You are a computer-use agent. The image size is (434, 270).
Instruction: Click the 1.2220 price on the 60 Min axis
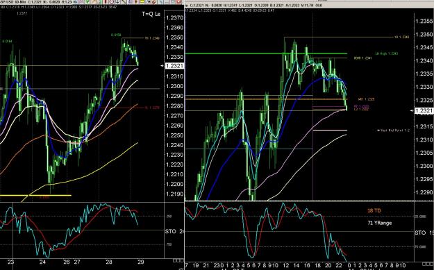(174, 164)
